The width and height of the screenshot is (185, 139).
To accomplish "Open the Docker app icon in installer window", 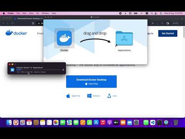I will click(64, 38).
